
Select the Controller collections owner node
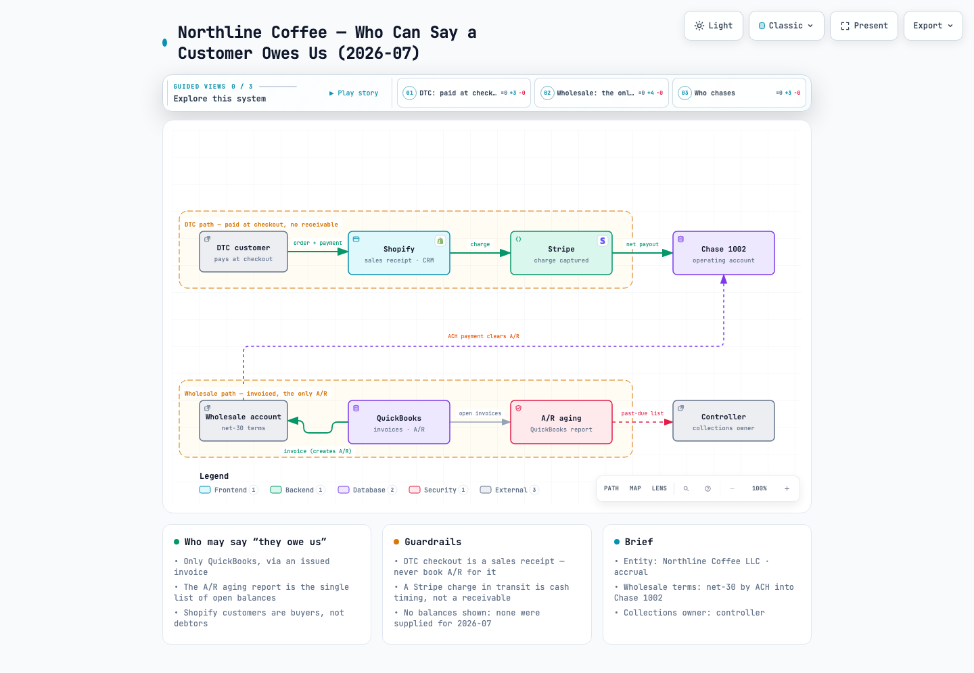tap(724, 421)
